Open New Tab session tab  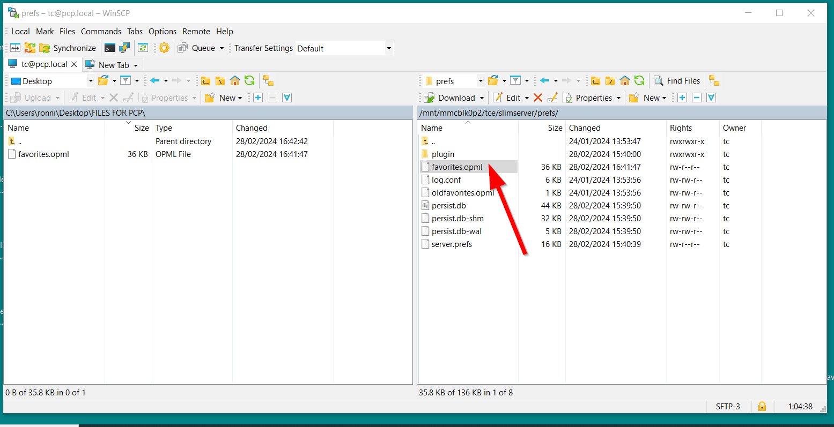click(113, 65)
